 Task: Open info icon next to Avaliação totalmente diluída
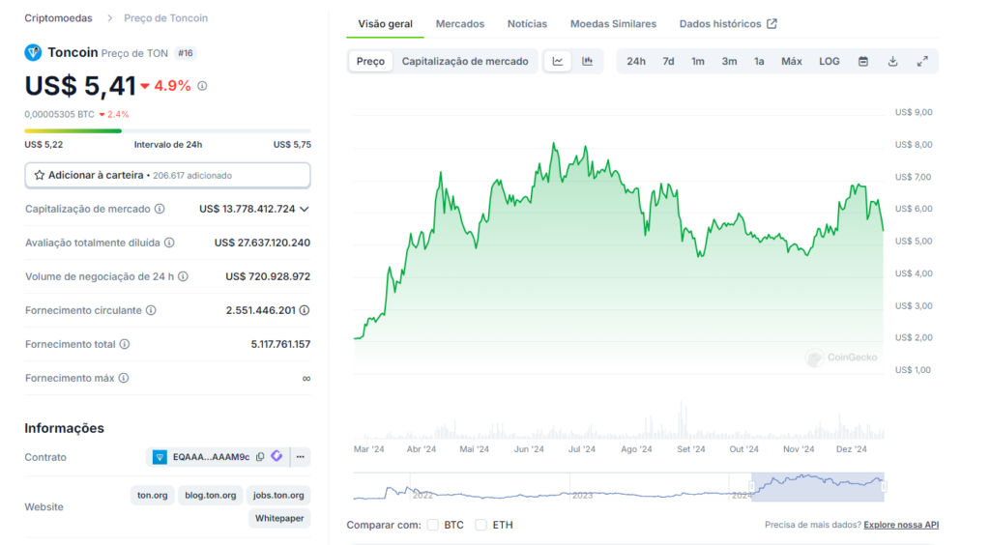click(169, 243)
